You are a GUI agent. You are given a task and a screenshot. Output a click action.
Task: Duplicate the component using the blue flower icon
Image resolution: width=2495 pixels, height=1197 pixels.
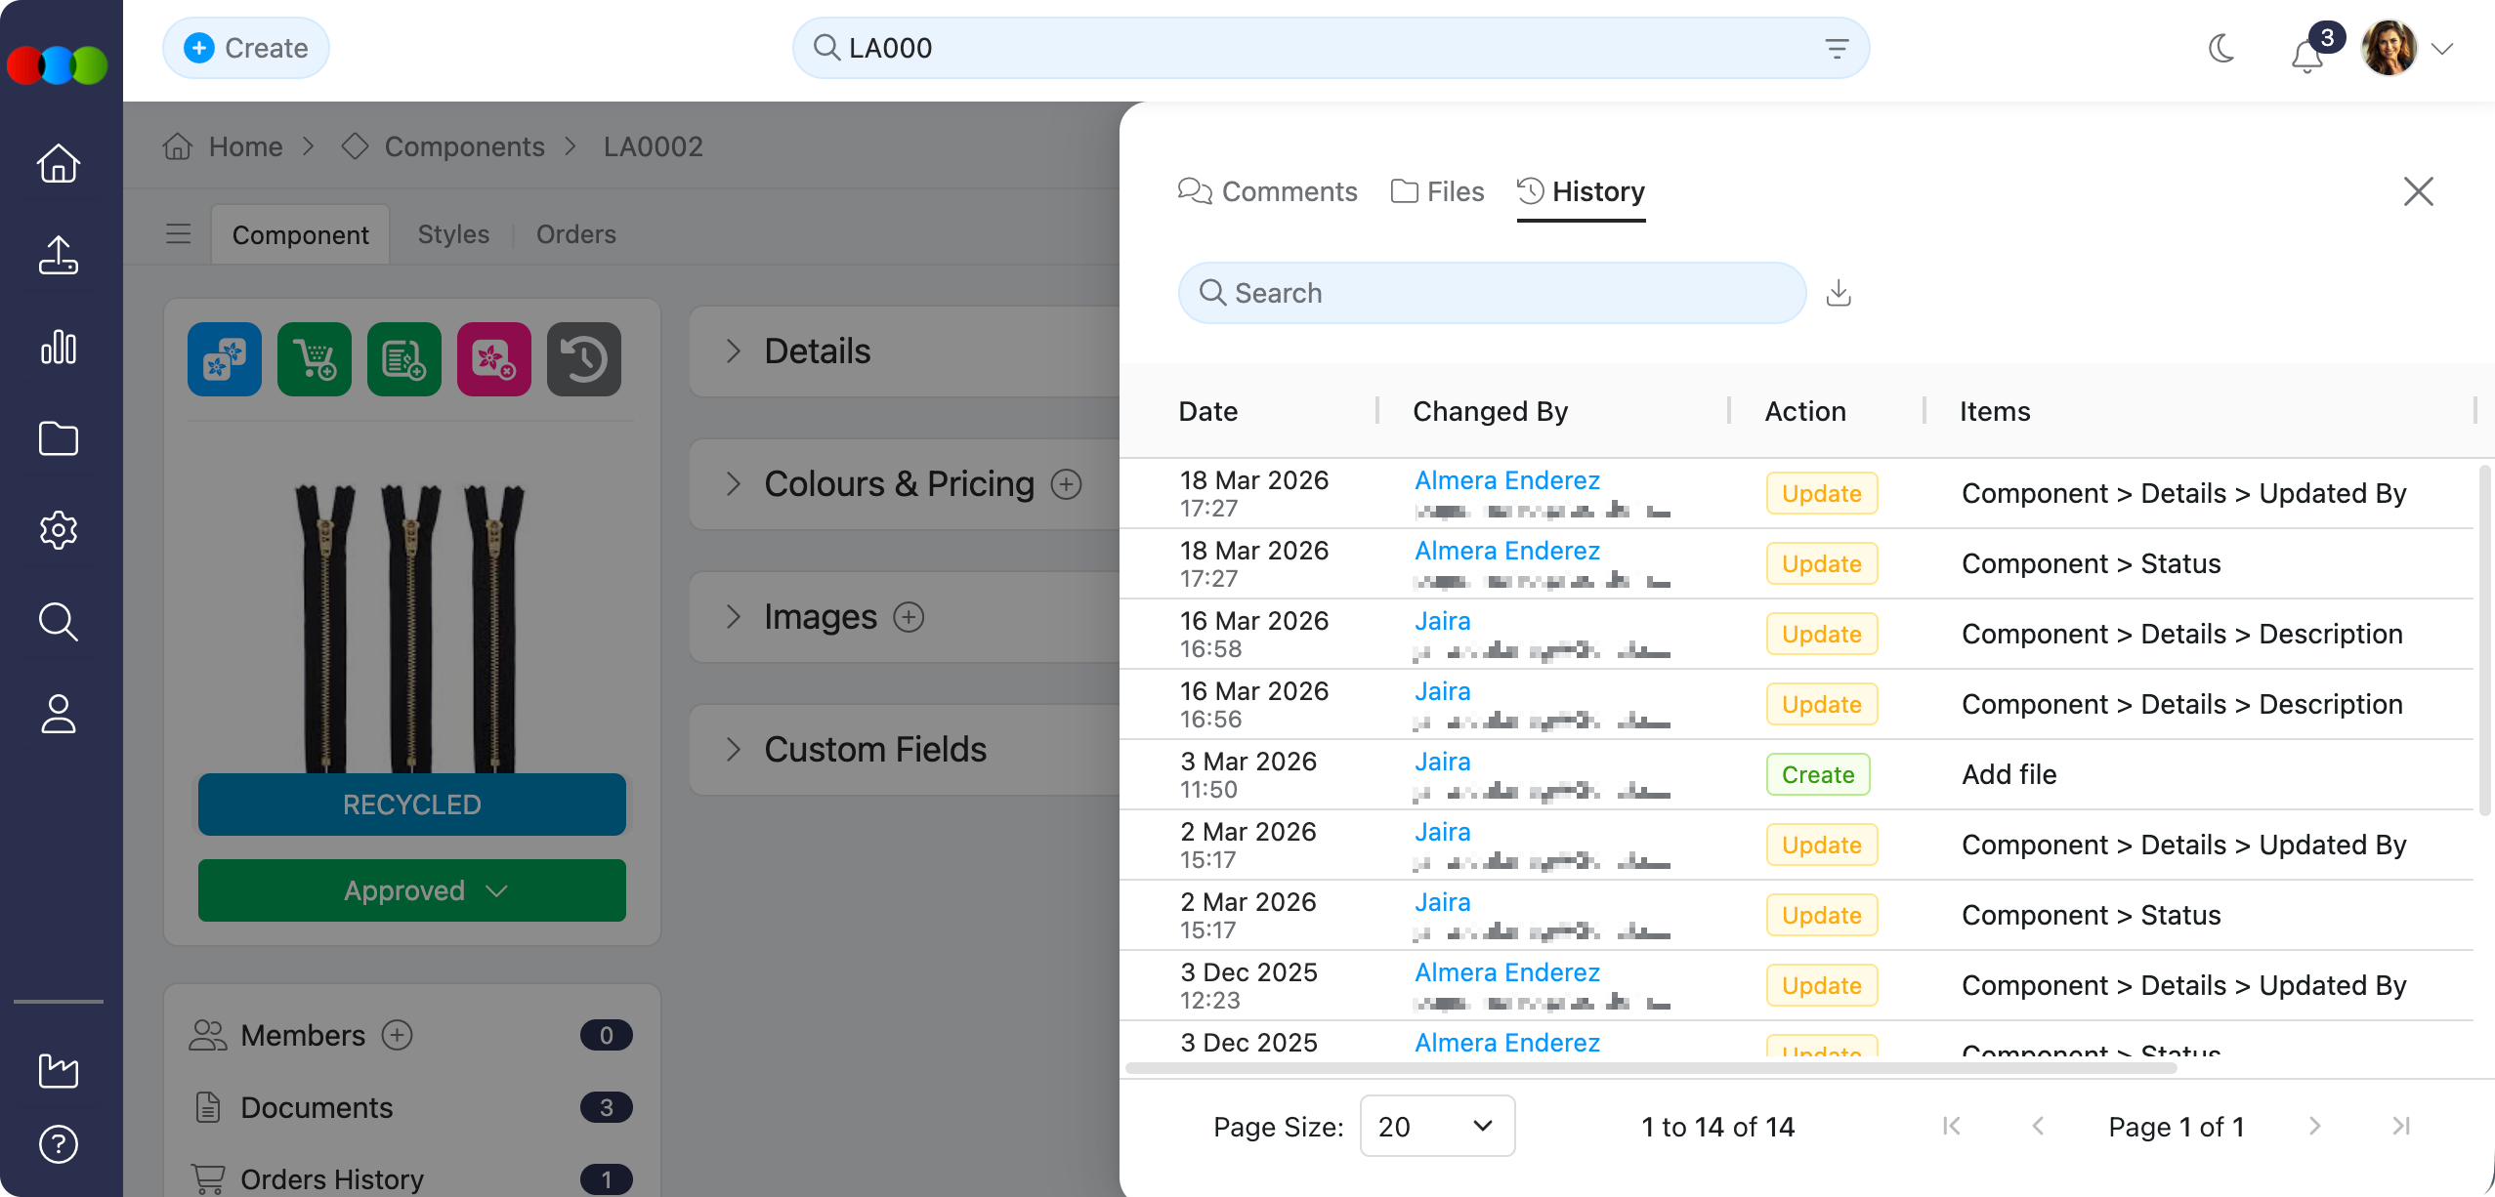pos(224,359)
